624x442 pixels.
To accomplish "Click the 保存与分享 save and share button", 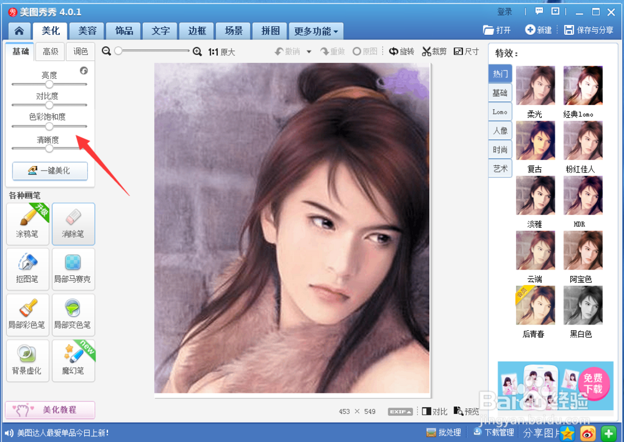I will point(589,30).
